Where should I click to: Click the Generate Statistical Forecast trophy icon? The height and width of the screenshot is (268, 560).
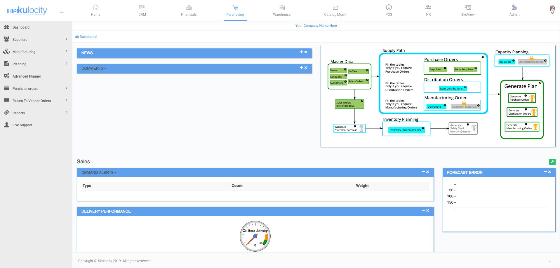[361, 128]
